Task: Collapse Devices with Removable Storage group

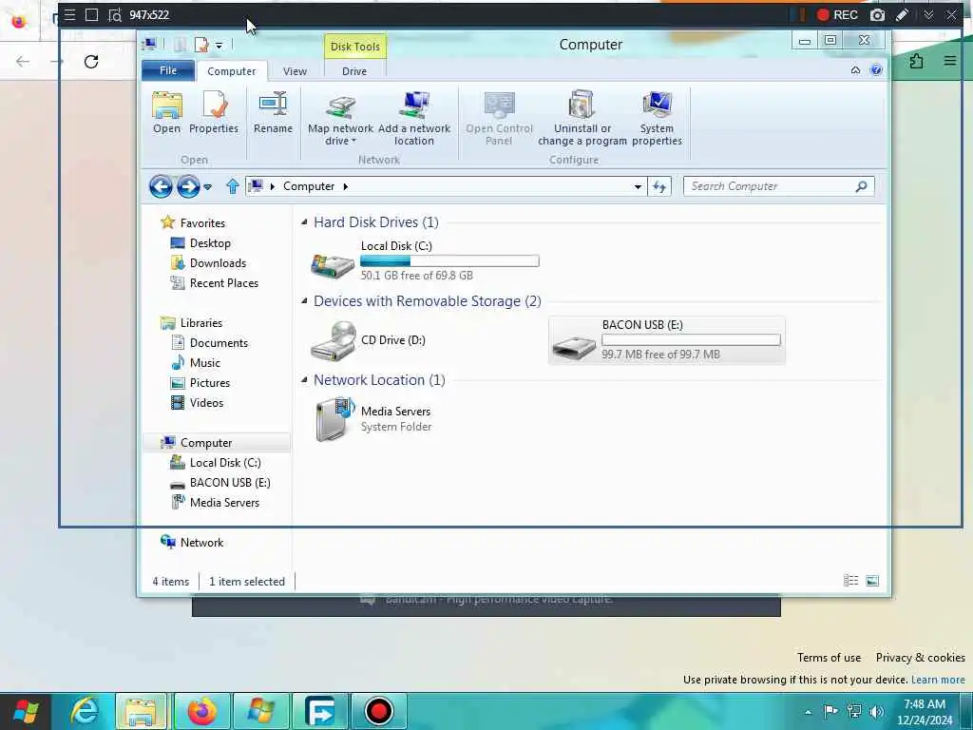Action: pyautogui.click(x=304, y=300)
